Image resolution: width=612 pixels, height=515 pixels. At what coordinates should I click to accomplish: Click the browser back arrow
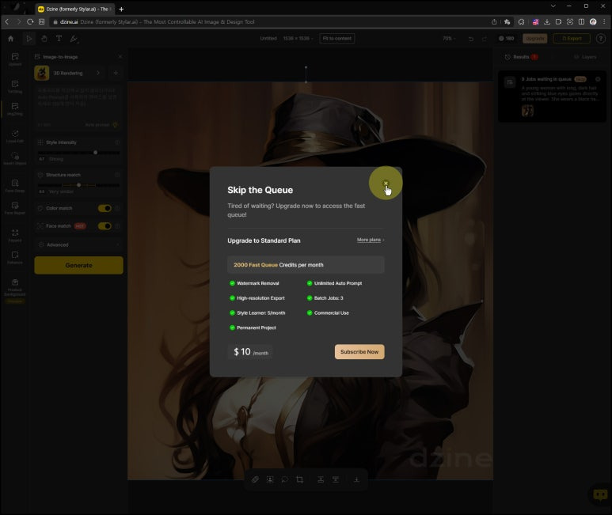click(7, 22)
